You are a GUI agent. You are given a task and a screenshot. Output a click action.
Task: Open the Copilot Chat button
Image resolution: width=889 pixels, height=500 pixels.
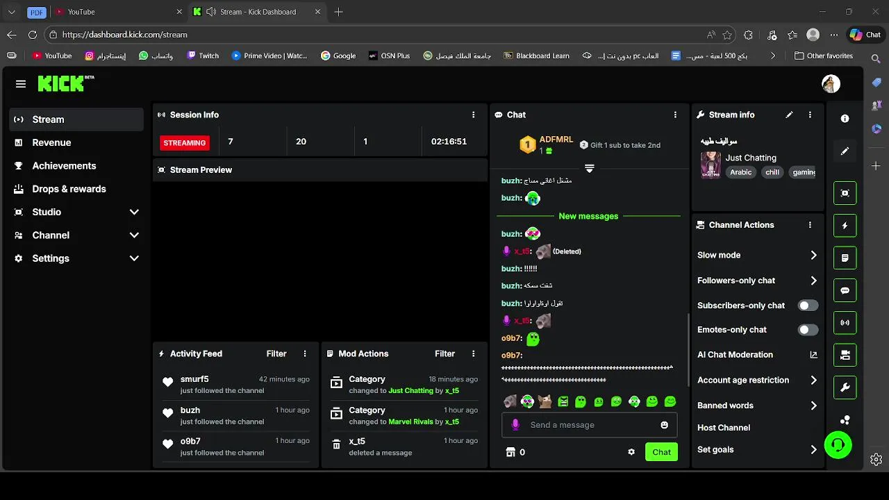(x=865, y=35)
